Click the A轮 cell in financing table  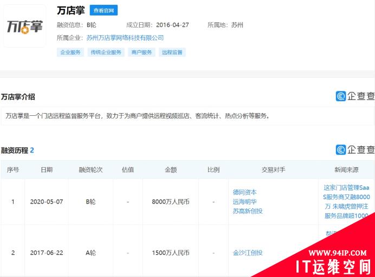90,253
